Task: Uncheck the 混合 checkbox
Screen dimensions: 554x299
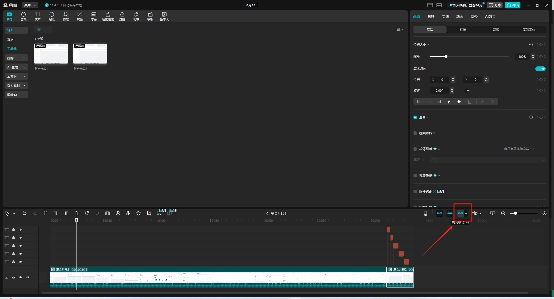Action: coord(415,117)
